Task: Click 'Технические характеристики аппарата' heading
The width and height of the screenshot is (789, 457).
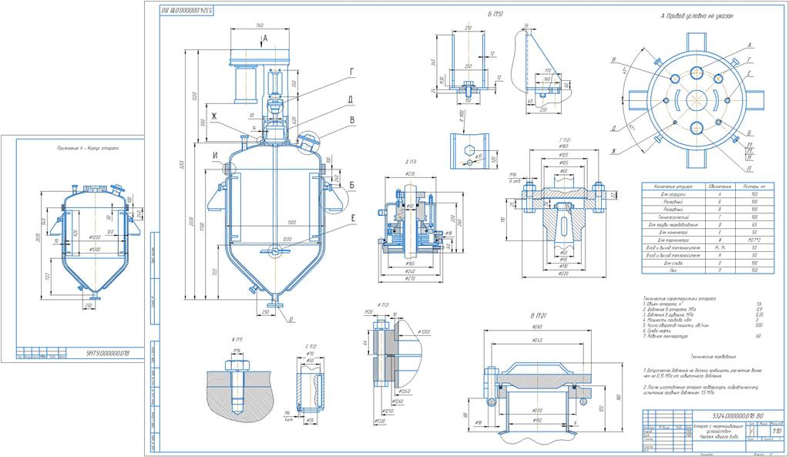Action: pos(679,299)
